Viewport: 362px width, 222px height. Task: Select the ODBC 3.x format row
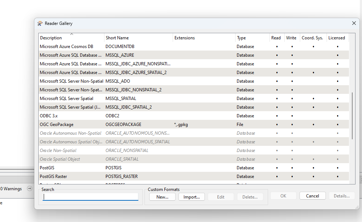coord(194,116)
